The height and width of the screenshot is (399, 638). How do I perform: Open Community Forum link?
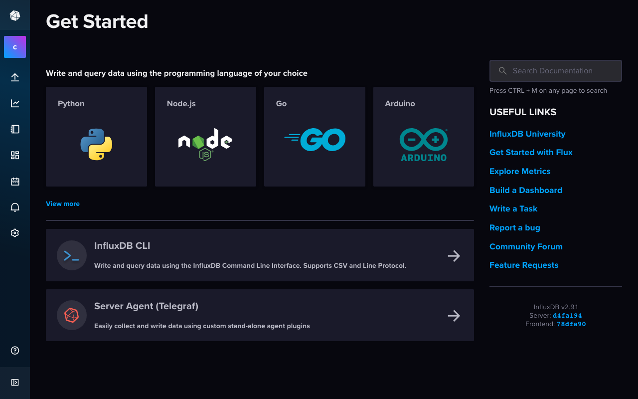(526, 246)
